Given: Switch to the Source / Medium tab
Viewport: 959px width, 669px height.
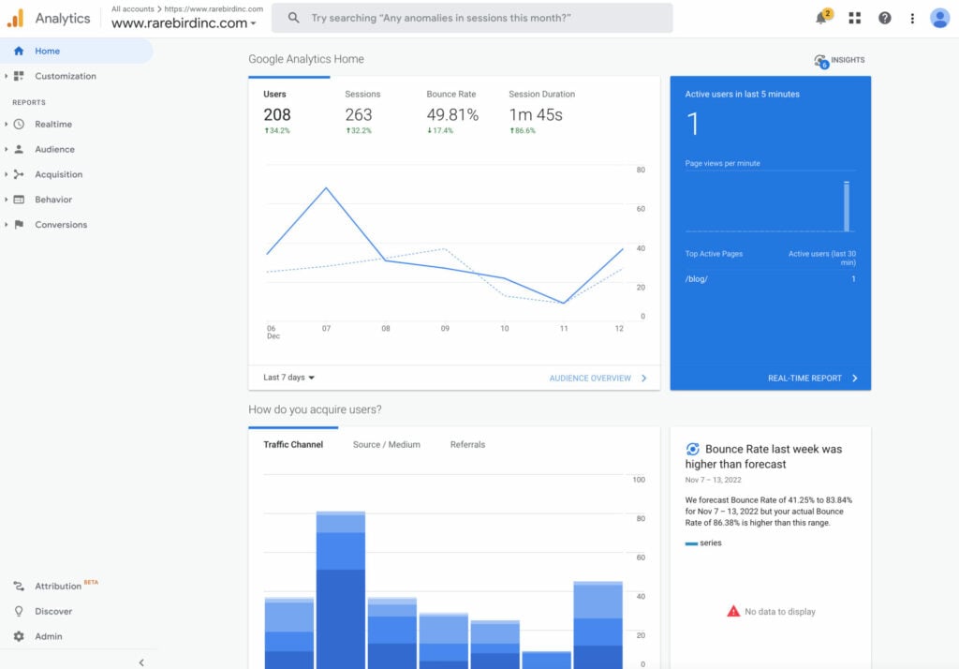Looking at the screenshot, I should (x=386, y=444).
